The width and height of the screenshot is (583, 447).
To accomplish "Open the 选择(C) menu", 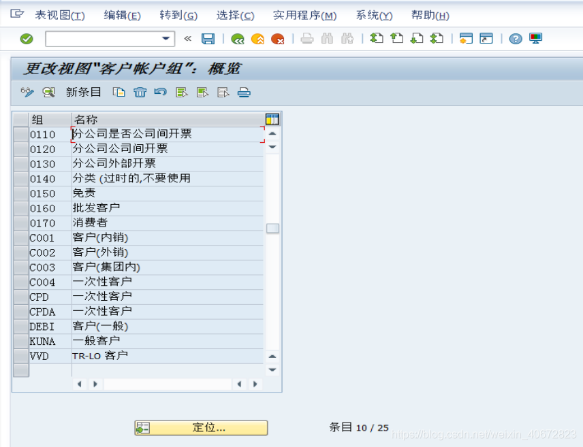I will [x=236, y=15].
